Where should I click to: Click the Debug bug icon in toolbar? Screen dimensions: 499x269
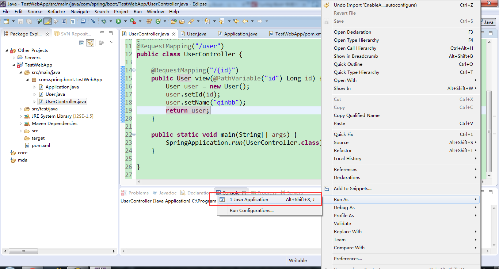click(x=104, y=22)
